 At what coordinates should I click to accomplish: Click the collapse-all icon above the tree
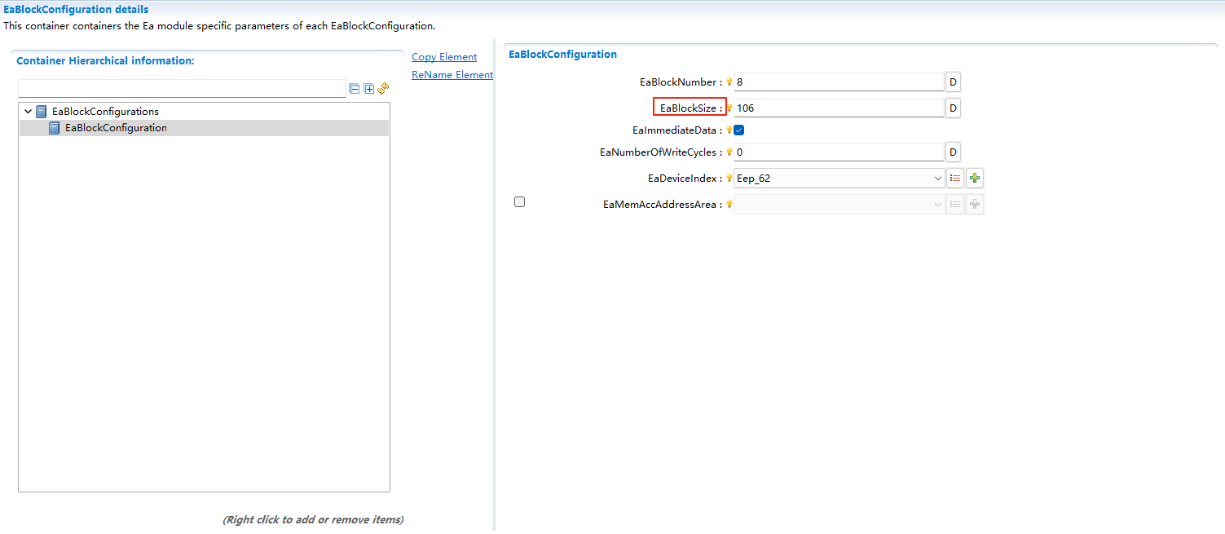(355, 89)
